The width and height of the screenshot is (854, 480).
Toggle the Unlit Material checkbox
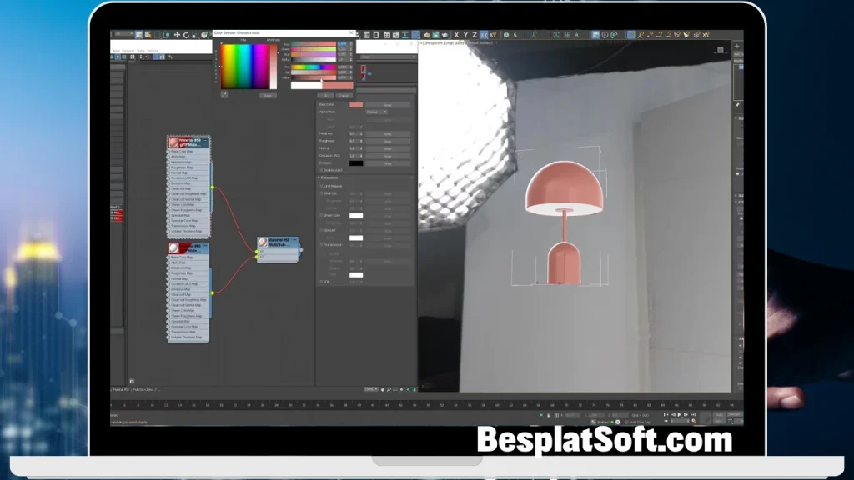click(x=321, y=186)
